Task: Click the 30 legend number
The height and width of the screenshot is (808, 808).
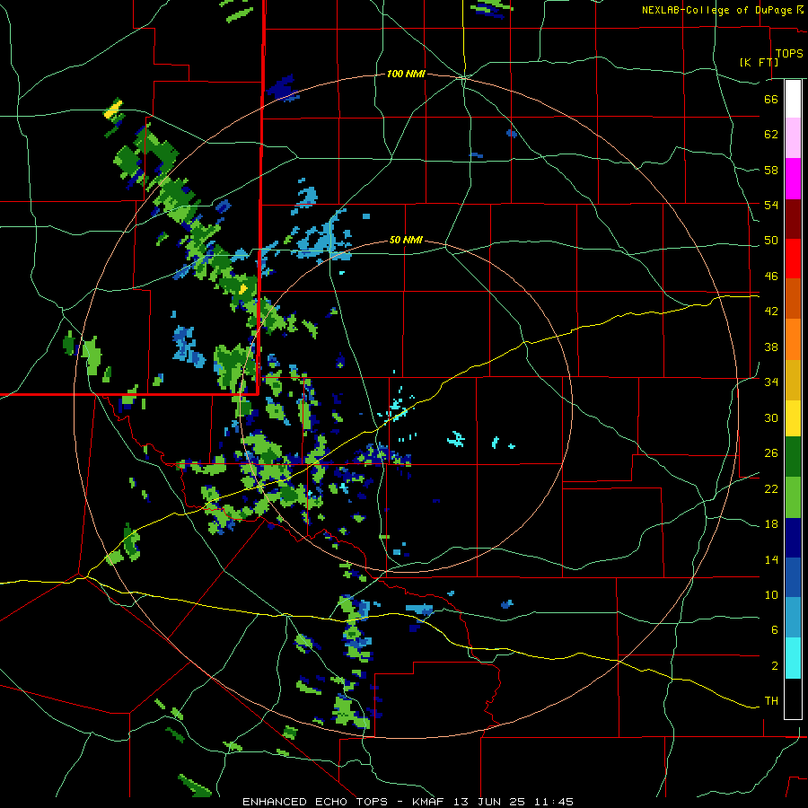Action: pos(771,417)
